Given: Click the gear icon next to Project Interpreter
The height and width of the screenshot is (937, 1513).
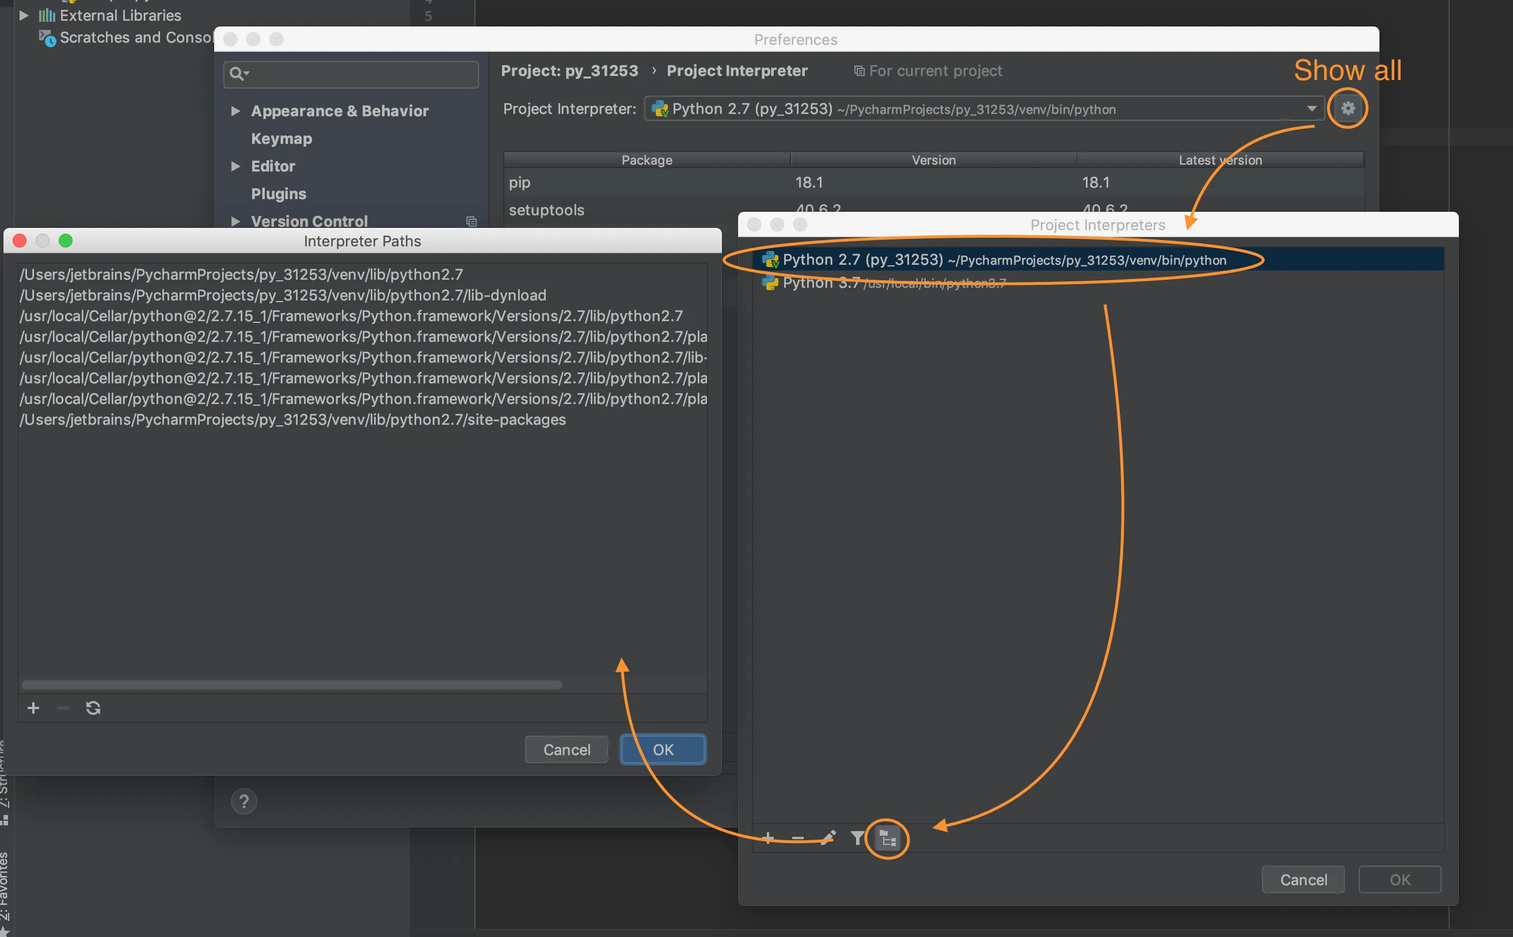Looking at the screenshot, I should pos(1348,108).
